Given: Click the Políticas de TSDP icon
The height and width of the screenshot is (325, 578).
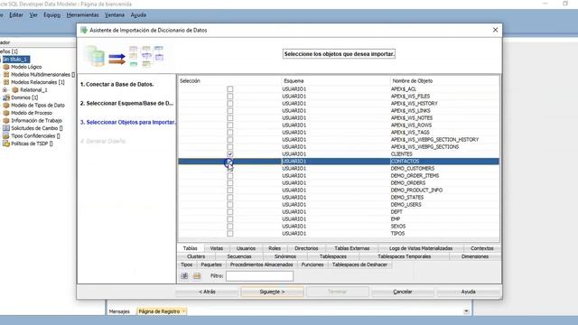Looking at the screenshot, I should (6, 144).
